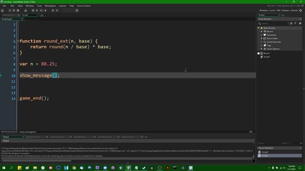This screenshot has width=305, height=171.
Task: Open the File menu
Action: (x=4, y=6)
